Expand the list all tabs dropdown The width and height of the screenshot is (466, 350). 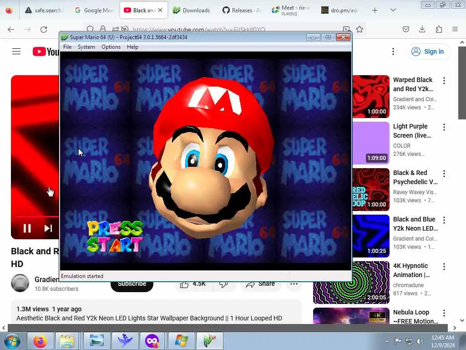click(x=393, y=10)
